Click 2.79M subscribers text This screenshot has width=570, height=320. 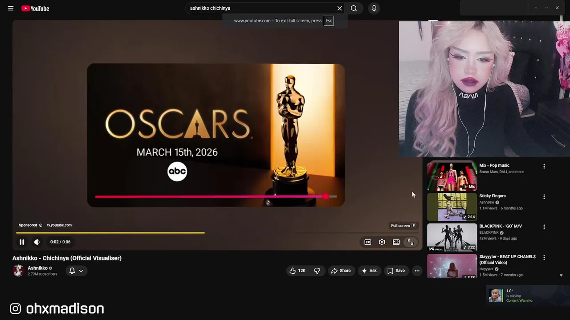click(x=42, y=274)
